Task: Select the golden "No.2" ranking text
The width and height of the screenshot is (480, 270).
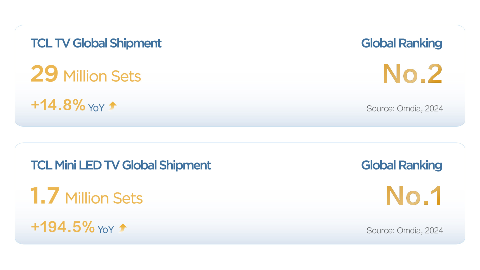Action: click(x=412, y=74)
